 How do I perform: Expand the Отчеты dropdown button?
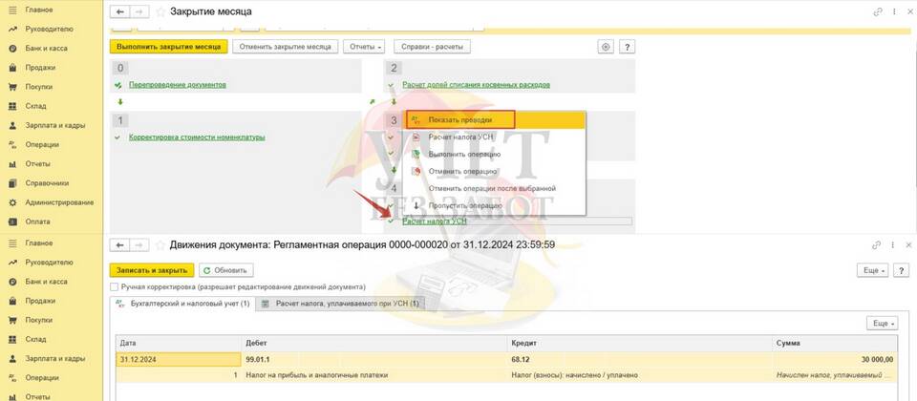pos(366,47)
